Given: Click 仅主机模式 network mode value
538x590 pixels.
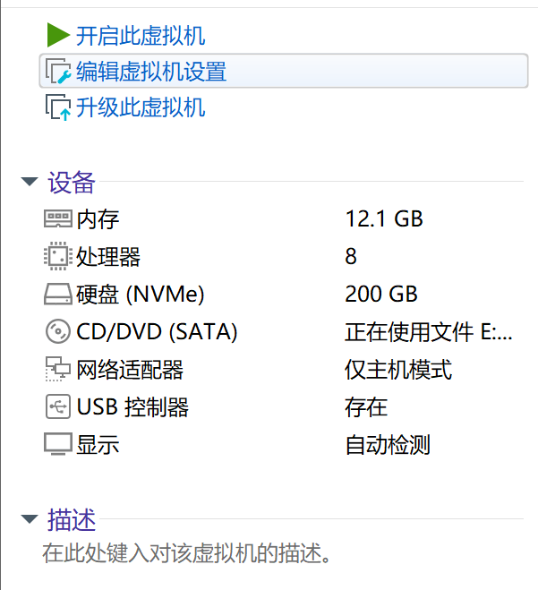Looking at the screenshot, I should [398, 369].
